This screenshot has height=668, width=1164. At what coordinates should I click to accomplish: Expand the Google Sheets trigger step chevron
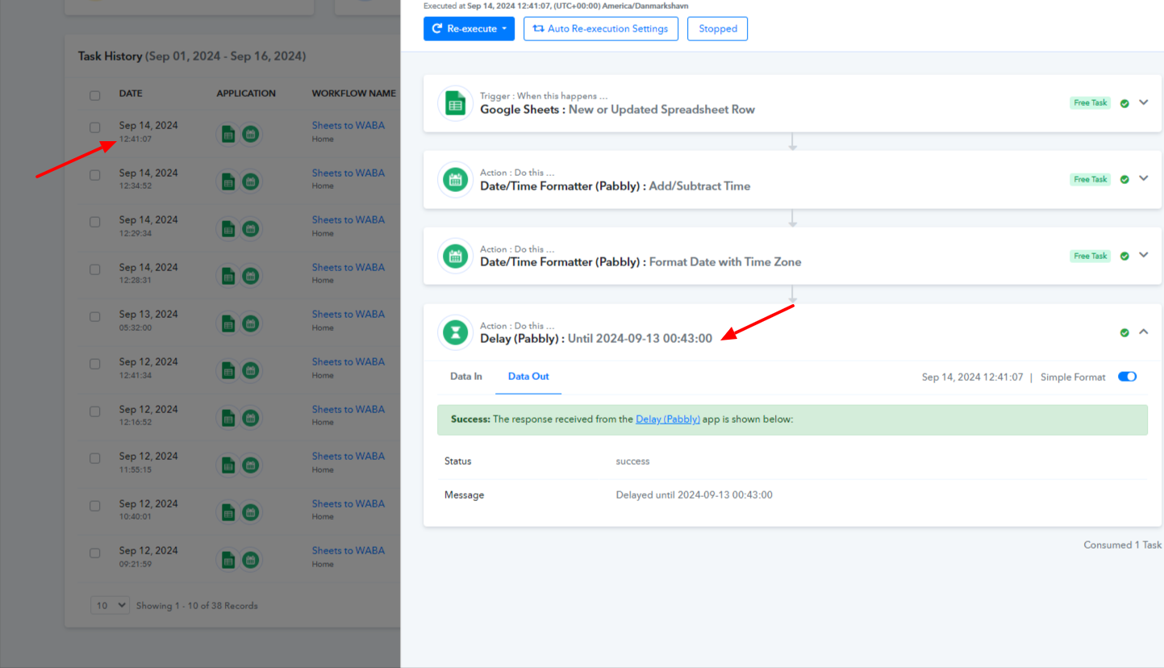click(1143, 102)
